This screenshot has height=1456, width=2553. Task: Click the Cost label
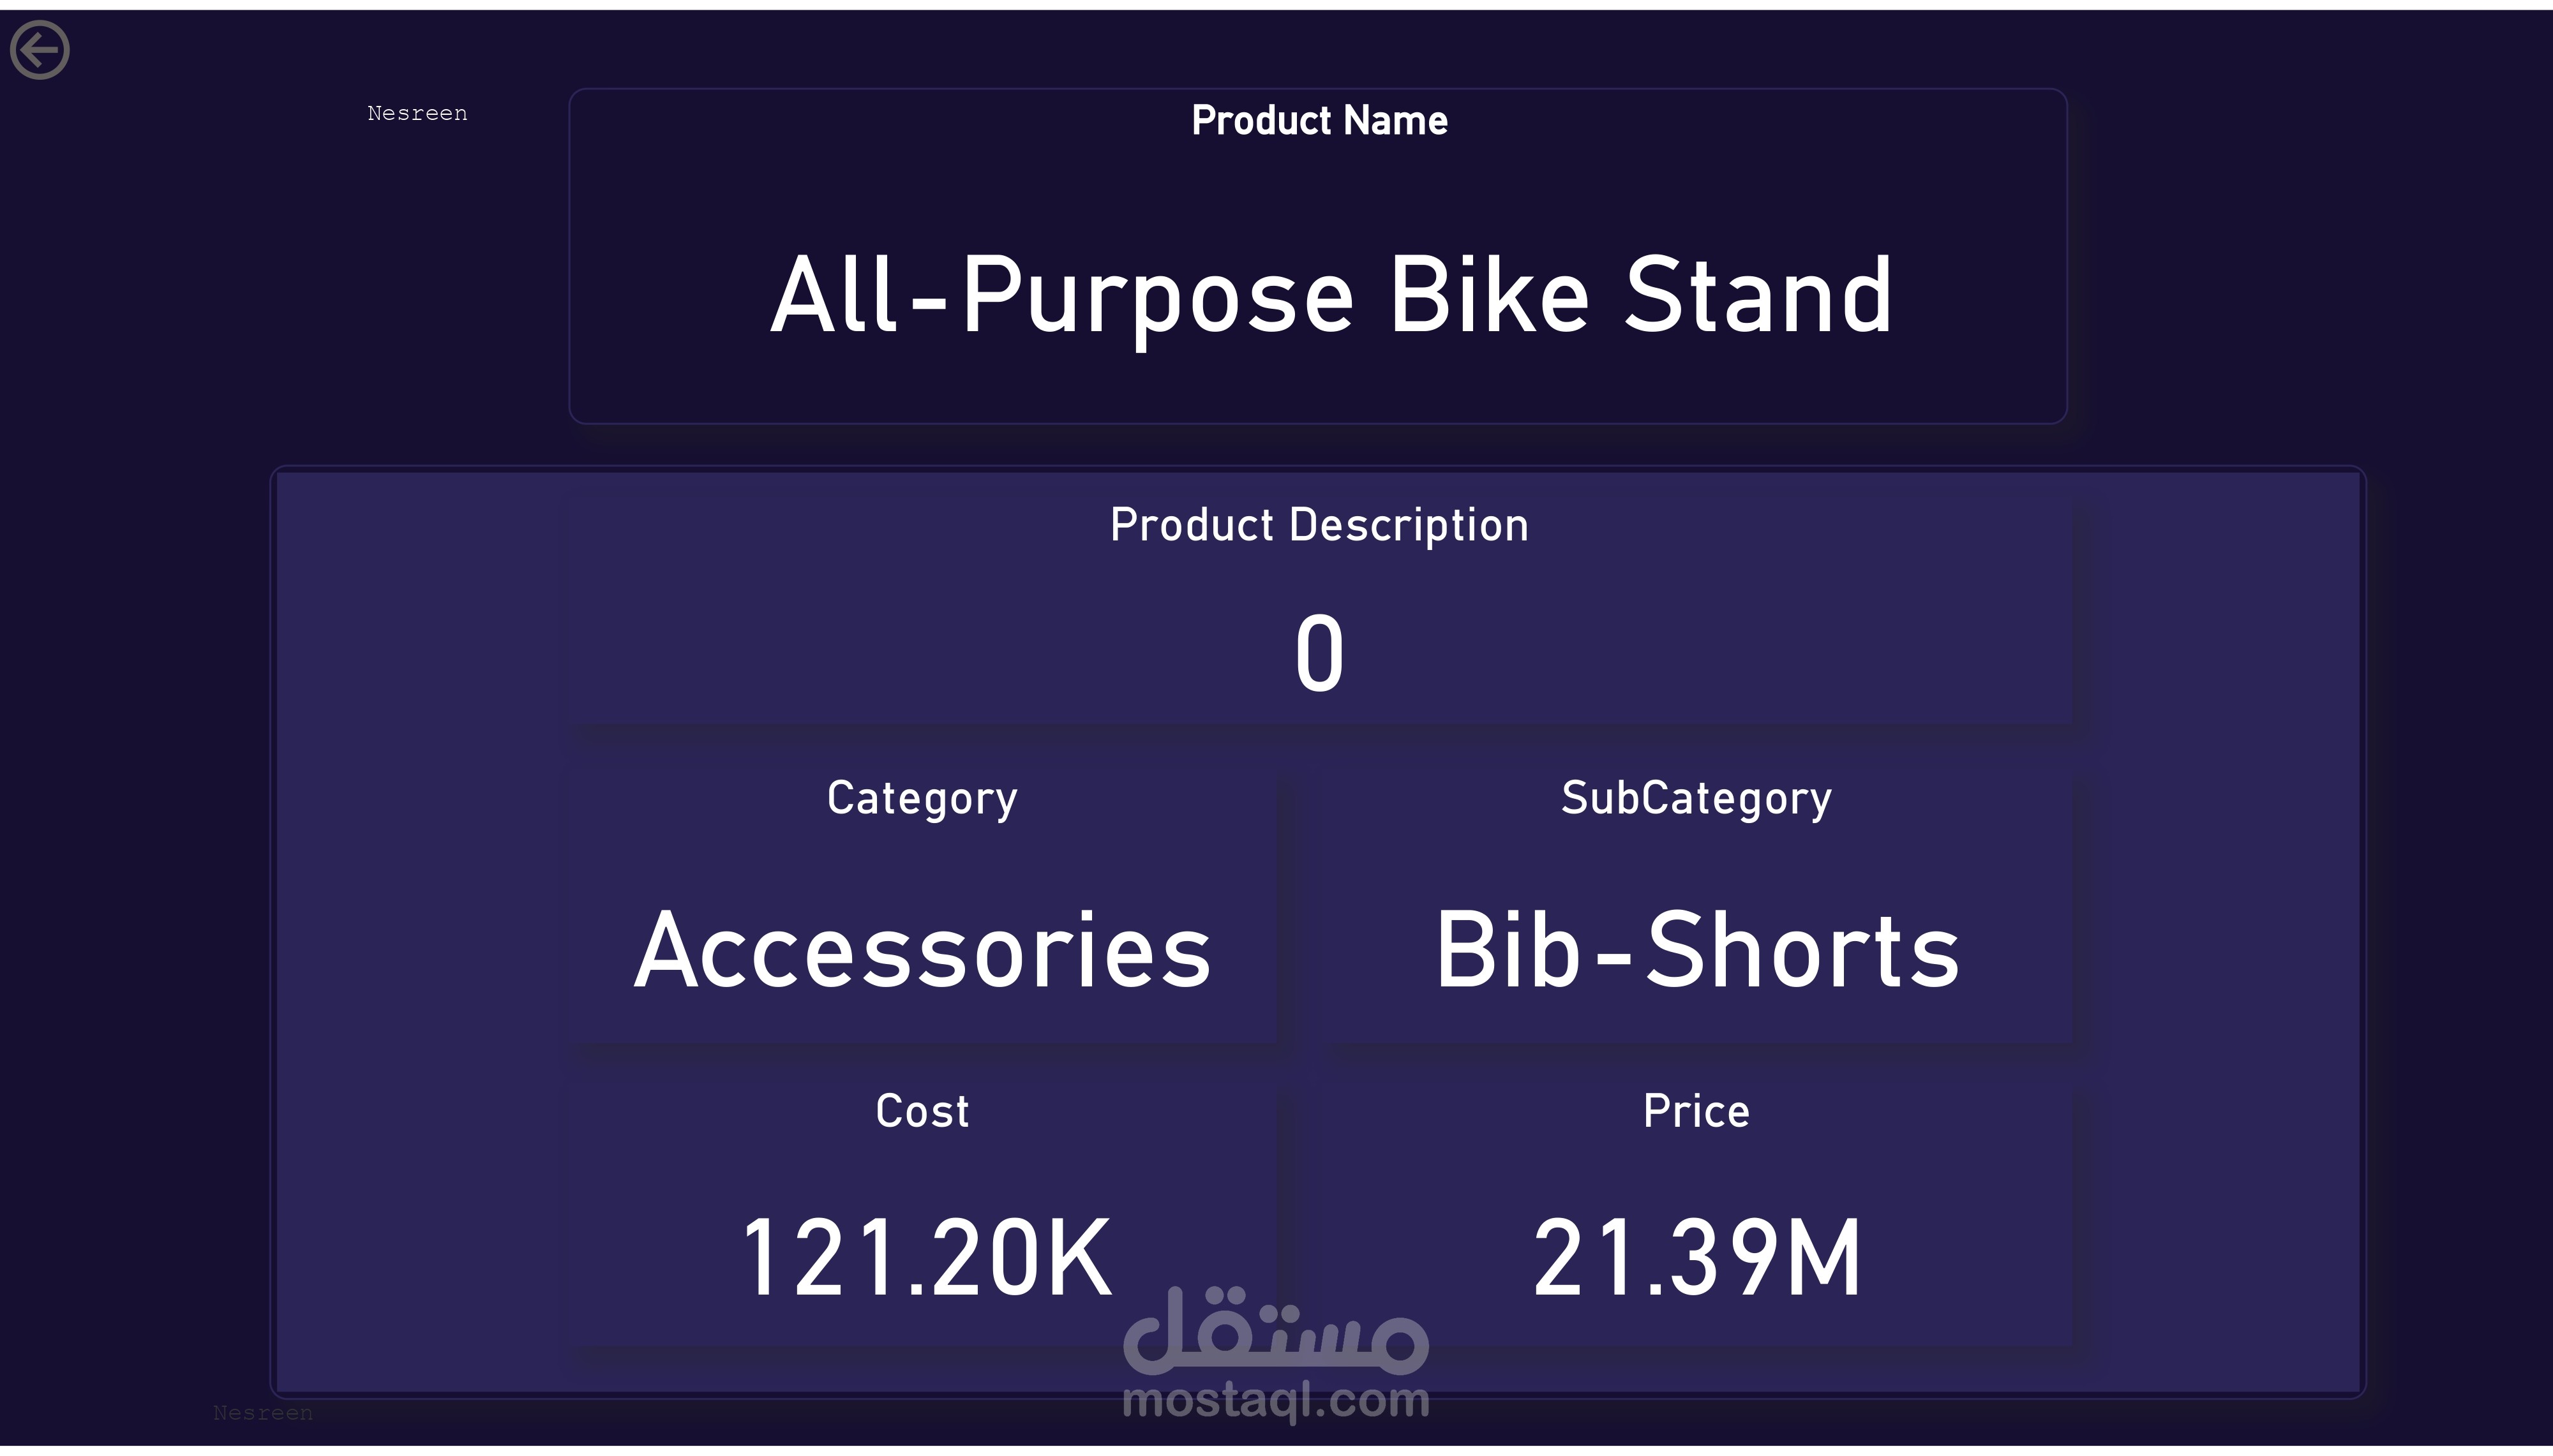tap(922, 1111)
